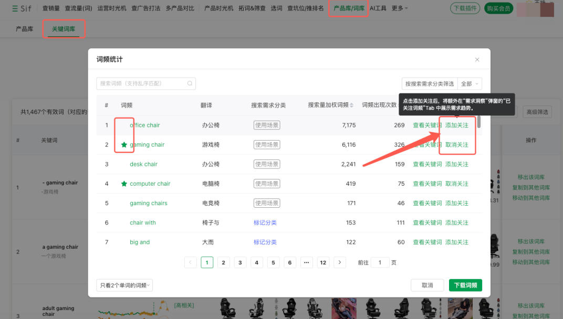Click 添加关注 for big and

[457, 242]
